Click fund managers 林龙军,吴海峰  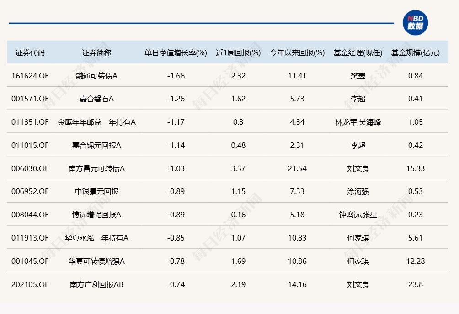358,122
